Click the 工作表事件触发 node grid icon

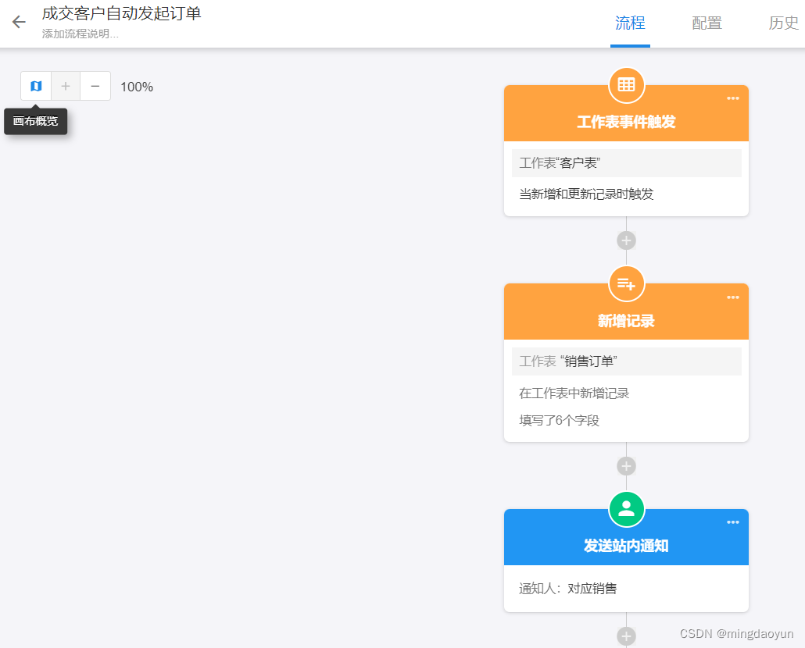click(626, 86)
